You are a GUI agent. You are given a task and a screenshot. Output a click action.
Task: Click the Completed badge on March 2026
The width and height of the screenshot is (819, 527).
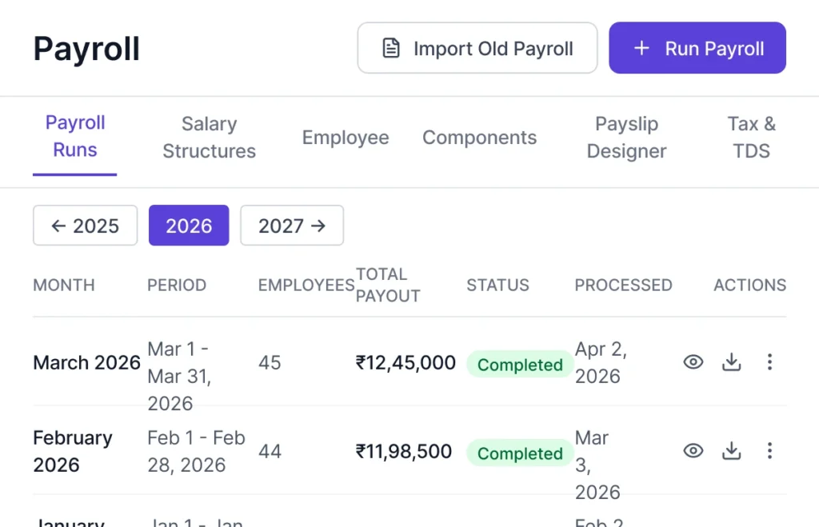[519, 365]
